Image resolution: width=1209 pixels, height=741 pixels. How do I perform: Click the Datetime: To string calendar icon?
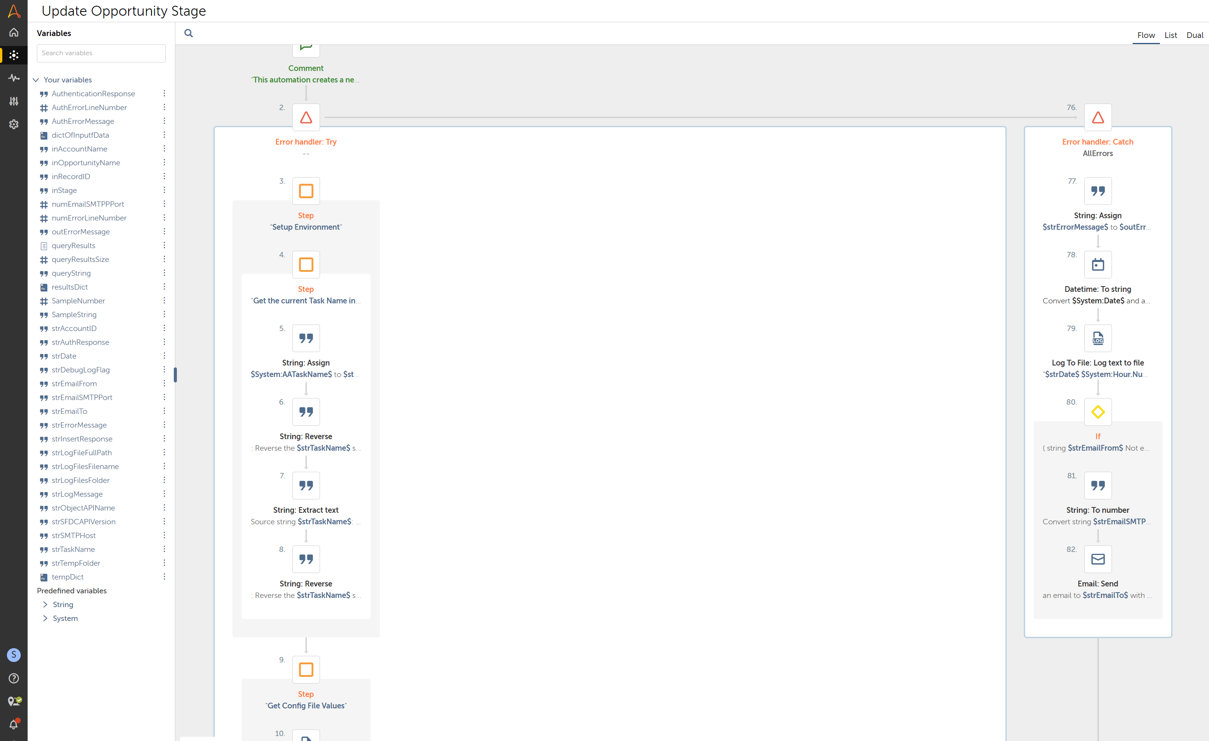(x=1098, y=265)
